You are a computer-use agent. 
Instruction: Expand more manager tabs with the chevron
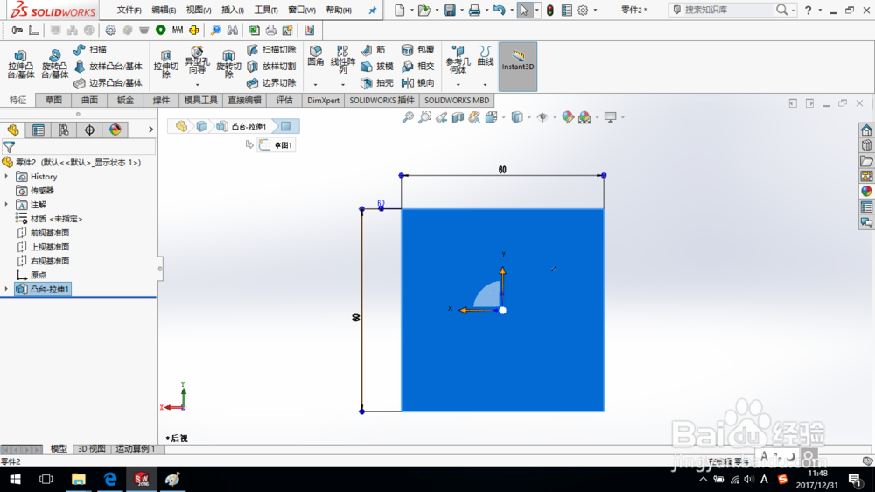(150, 130)
